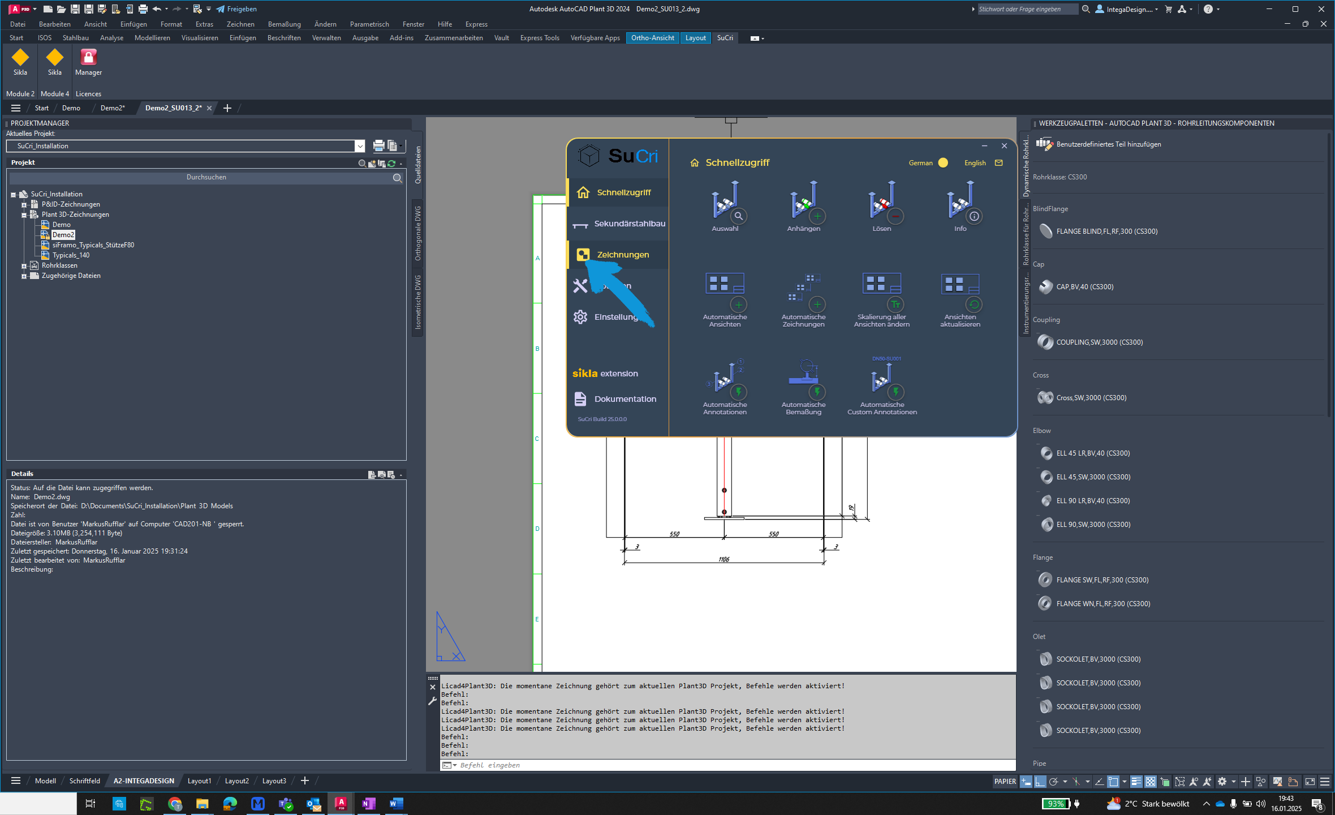Open Dokumentation in SuCri panel
This screenshot has width=1335, height=815.
coord(615,399)
